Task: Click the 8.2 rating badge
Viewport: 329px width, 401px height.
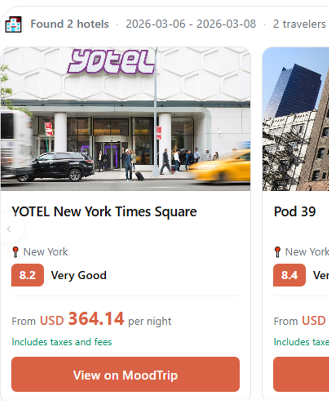Action: (x=27, y=275)
